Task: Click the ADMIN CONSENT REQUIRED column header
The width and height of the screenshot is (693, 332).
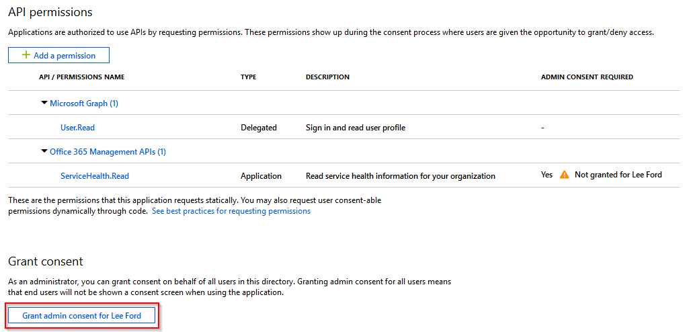Action: tap(587, 77)
